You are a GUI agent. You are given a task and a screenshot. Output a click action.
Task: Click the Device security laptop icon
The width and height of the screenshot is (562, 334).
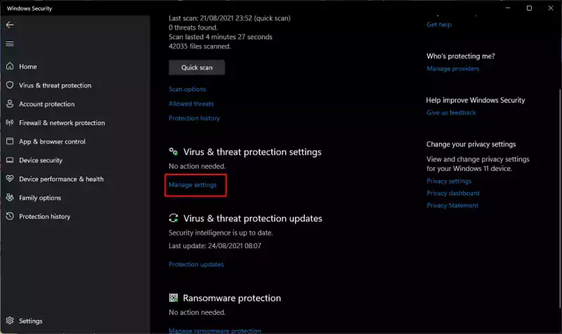10,160
